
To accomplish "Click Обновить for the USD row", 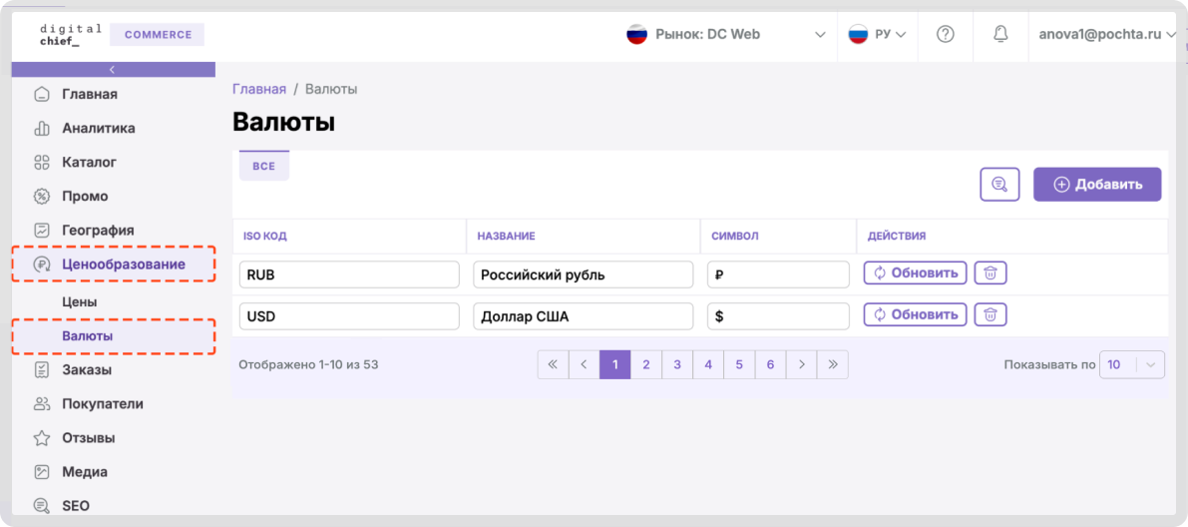I will point(916,314).
